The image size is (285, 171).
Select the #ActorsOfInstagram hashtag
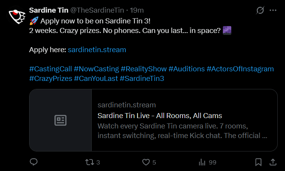pos(240,69)
